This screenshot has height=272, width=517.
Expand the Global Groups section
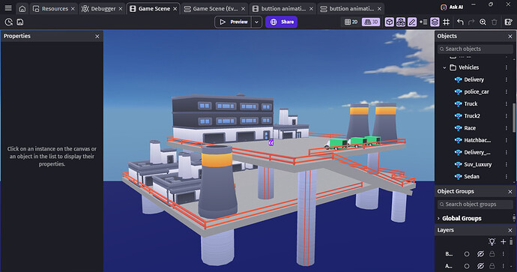click(438, 218)
